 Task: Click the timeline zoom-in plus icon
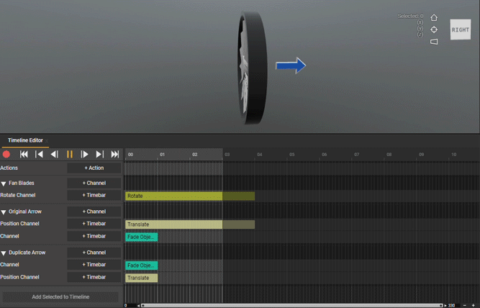click(473, 305)
